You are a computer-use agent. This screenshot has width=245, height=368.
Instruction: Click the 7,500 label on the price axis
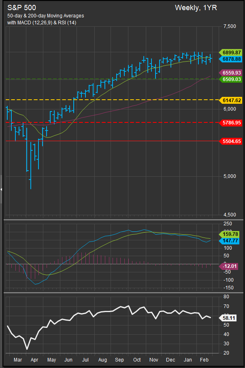(x=229, y=26)
